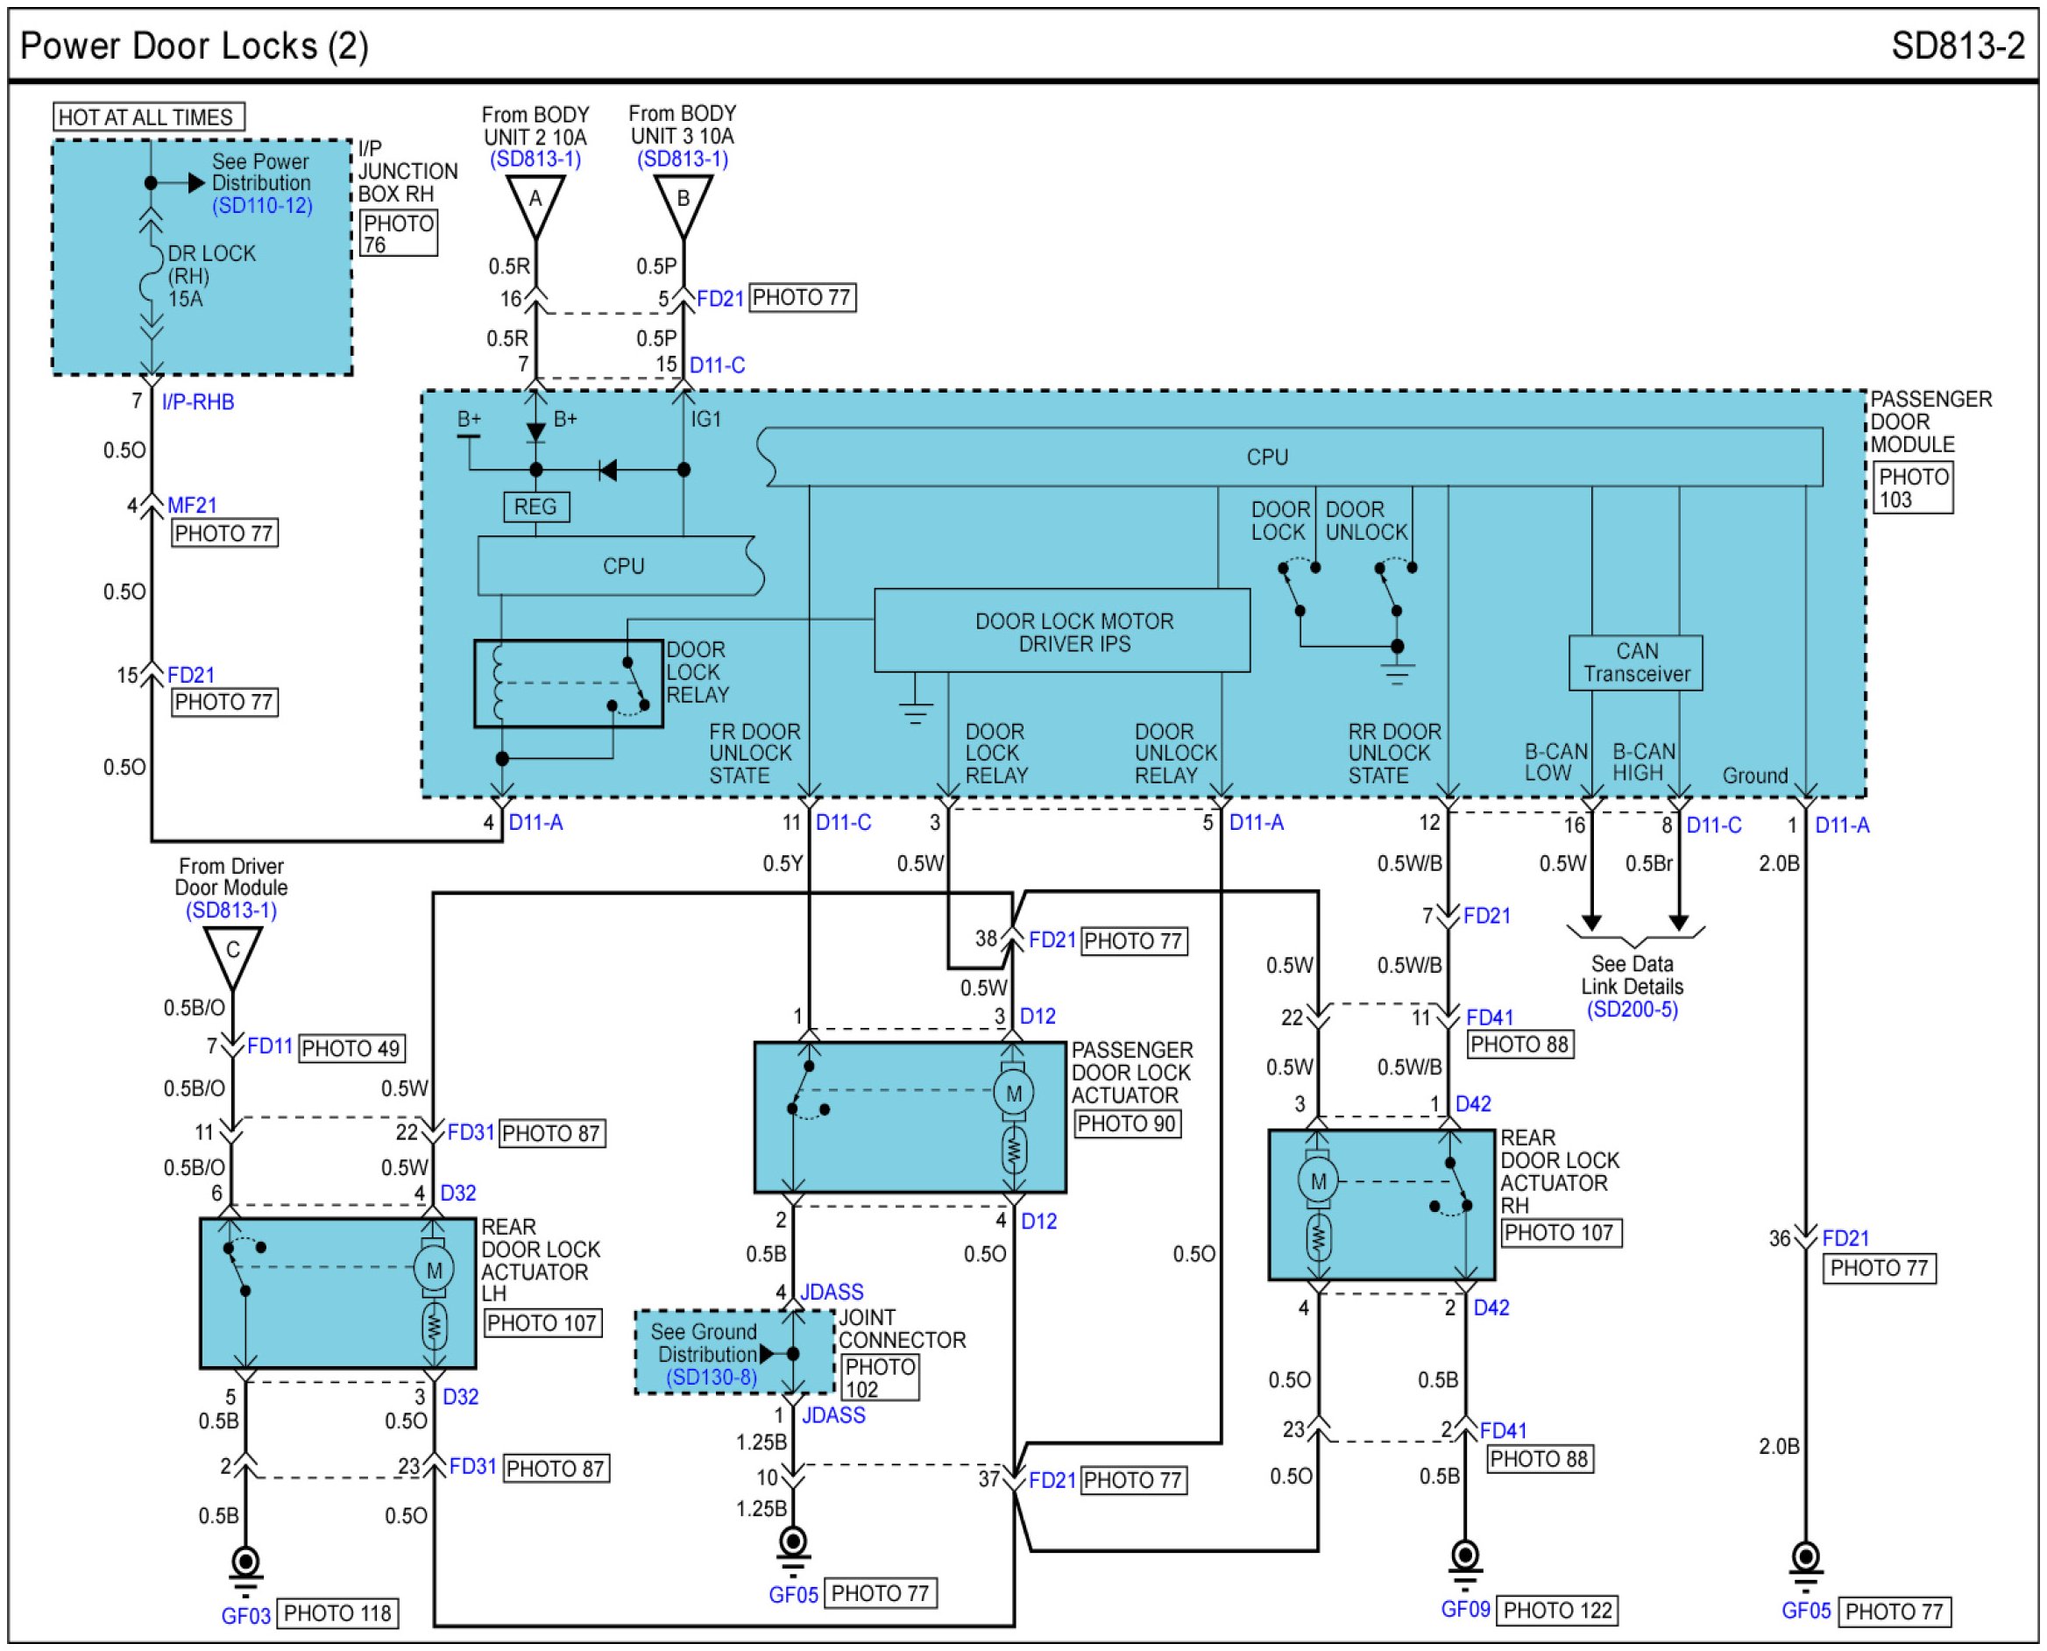Screen dimensions: 2047x1651
Task: Open SD813-1 link under Body Unit 3
Action: tap(682, 159)
